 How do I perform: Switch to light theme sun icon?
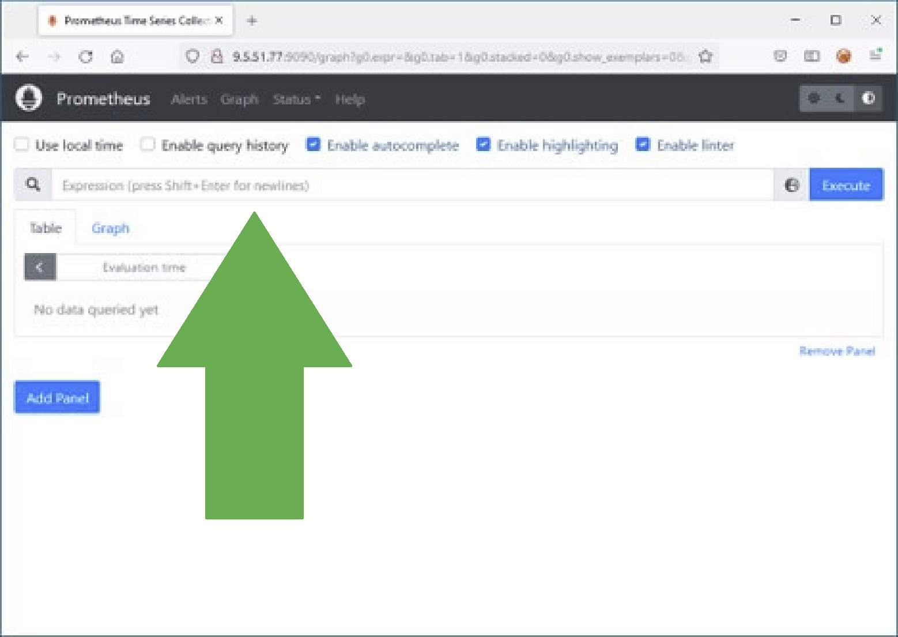[x=814, y=98]
